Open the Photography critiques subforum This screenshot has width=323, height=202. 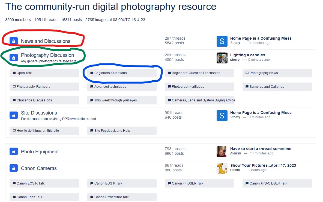pyautogui.click(x=199, y=87)
